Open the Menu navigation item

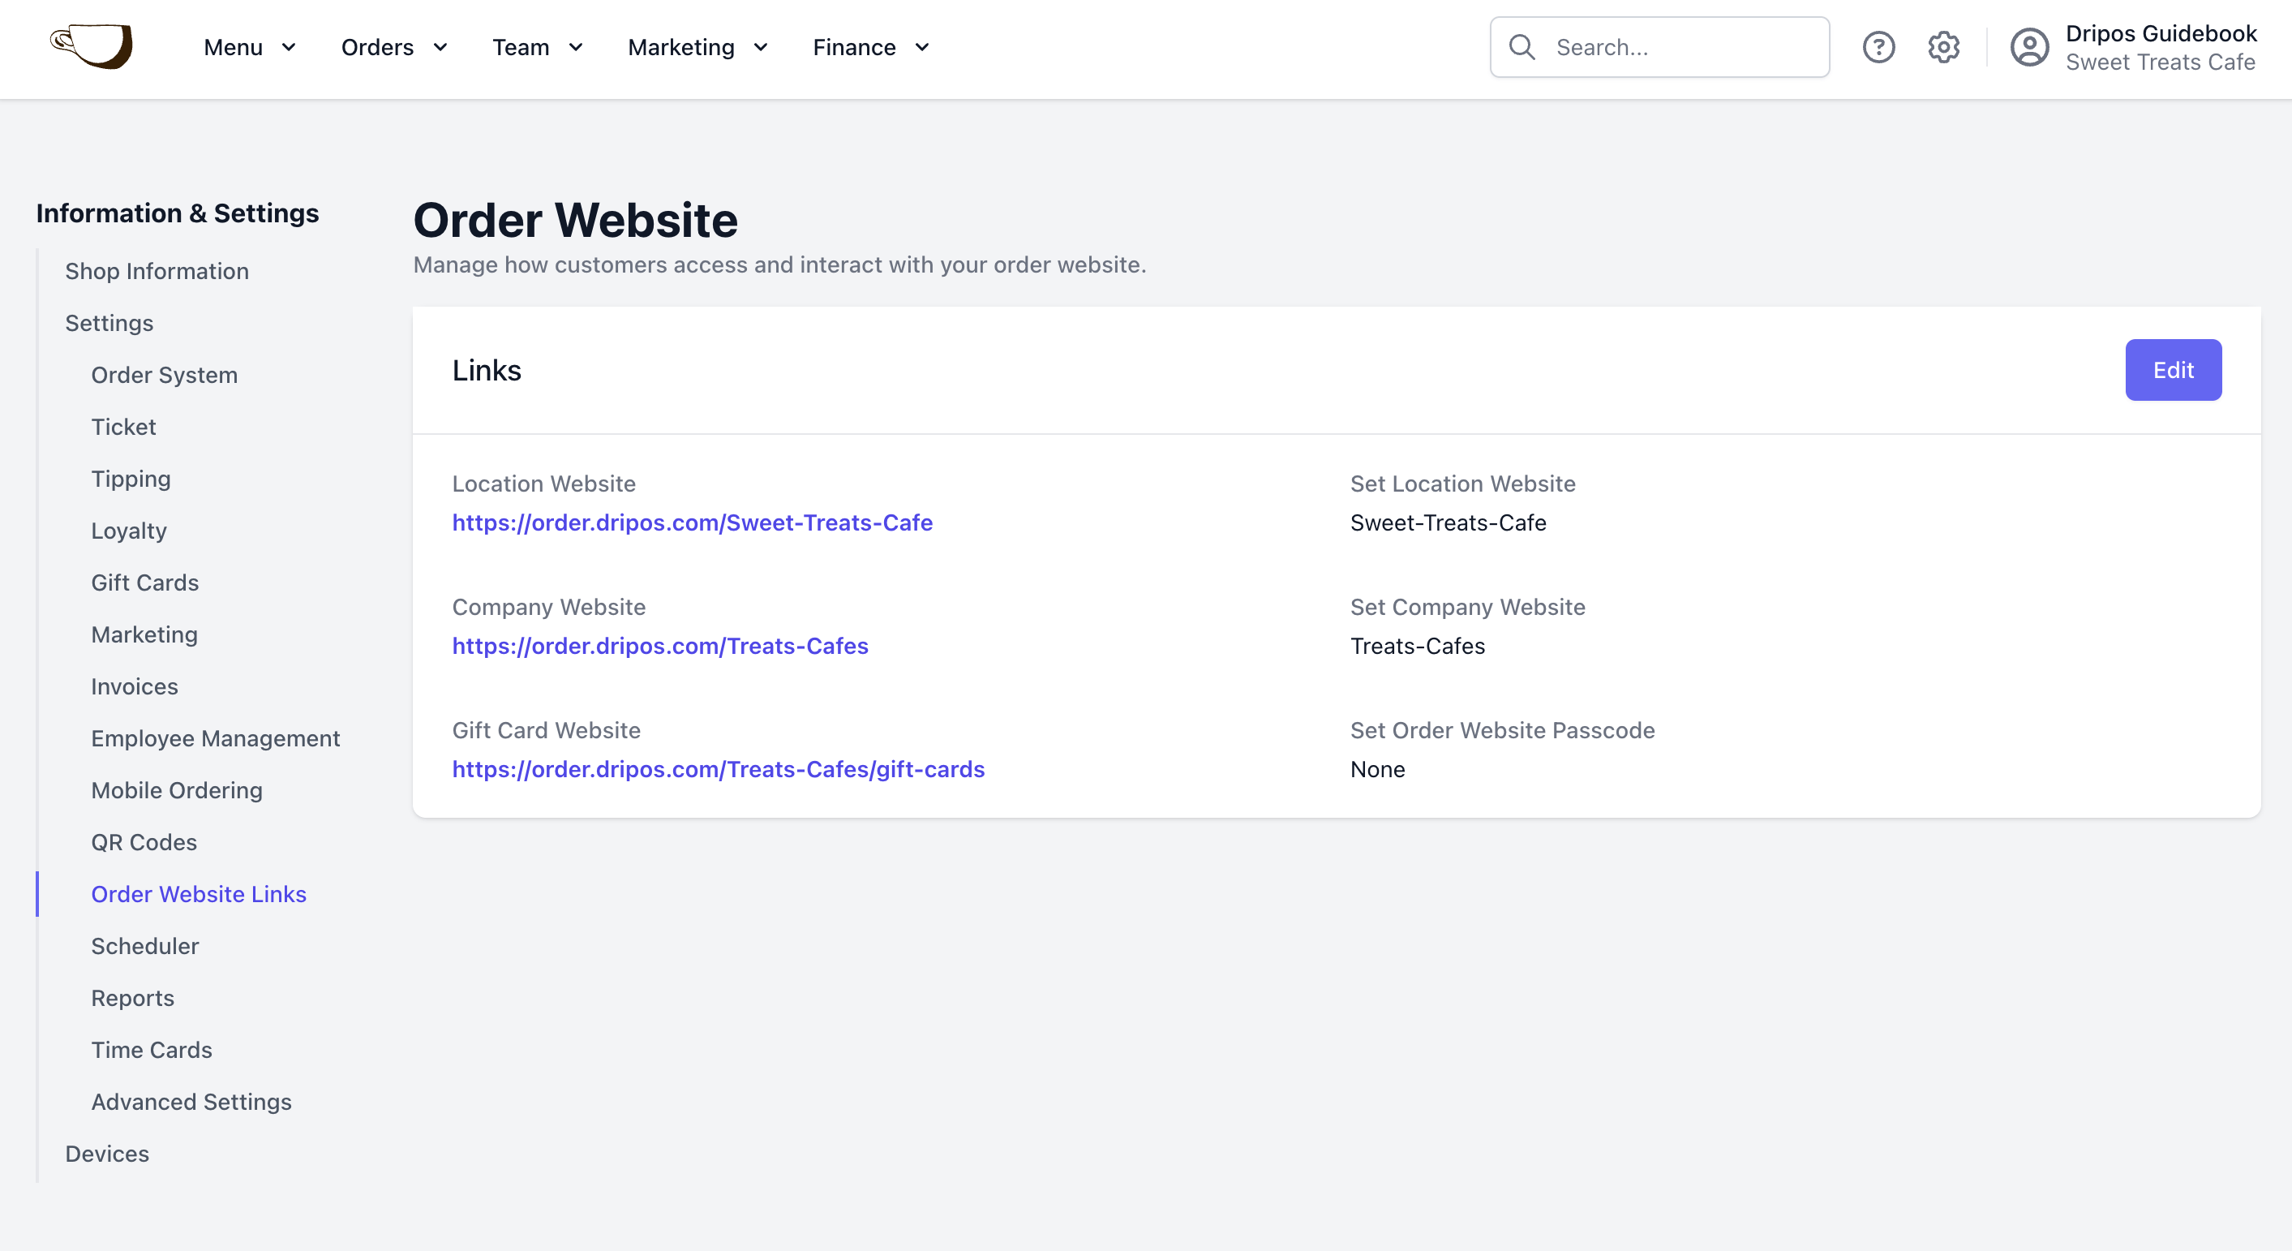[233, 47]
